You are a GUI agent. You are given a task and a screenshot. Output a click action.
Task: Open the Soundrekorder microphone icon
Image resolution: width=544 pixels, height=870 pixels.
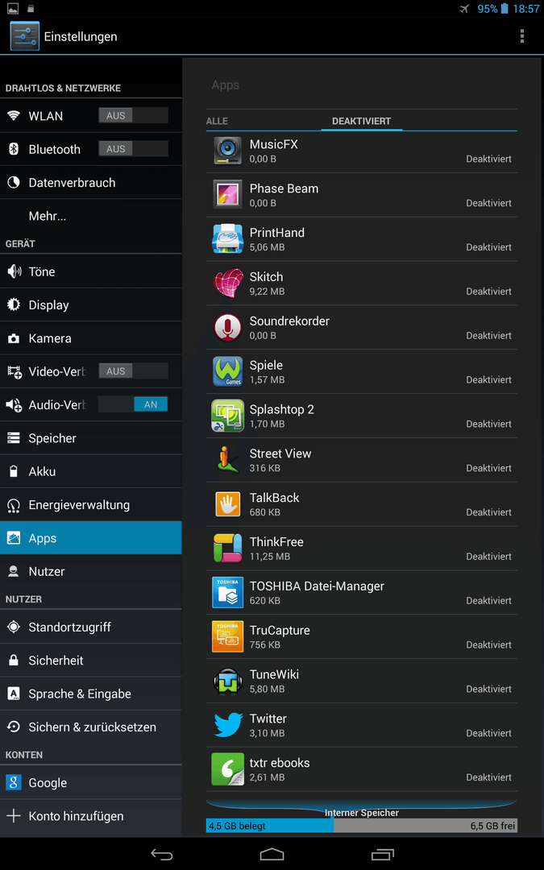[x=227, y=327]
